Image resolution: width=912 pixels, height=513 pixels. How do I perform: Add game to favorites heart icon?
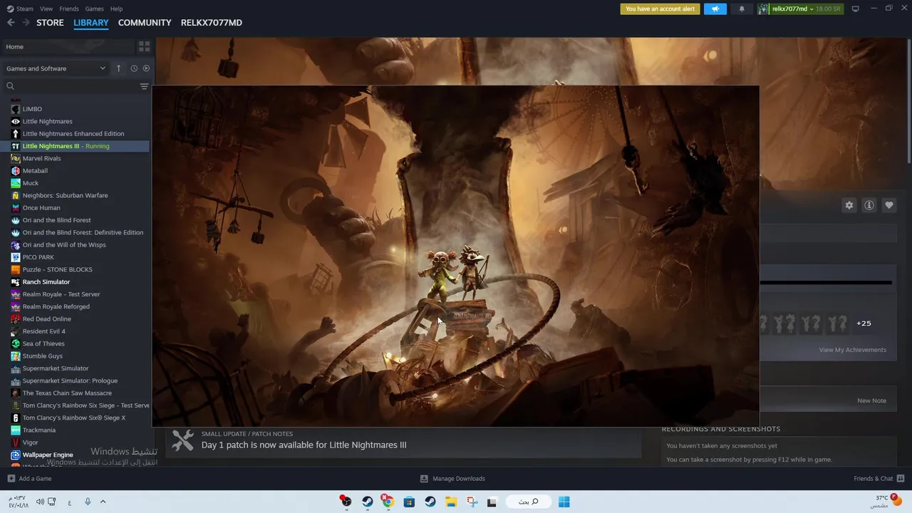tap(889, 205)
